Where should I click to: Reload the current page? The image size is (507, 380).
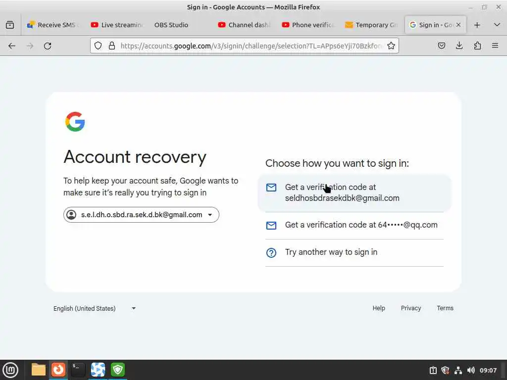pos(48,46)
